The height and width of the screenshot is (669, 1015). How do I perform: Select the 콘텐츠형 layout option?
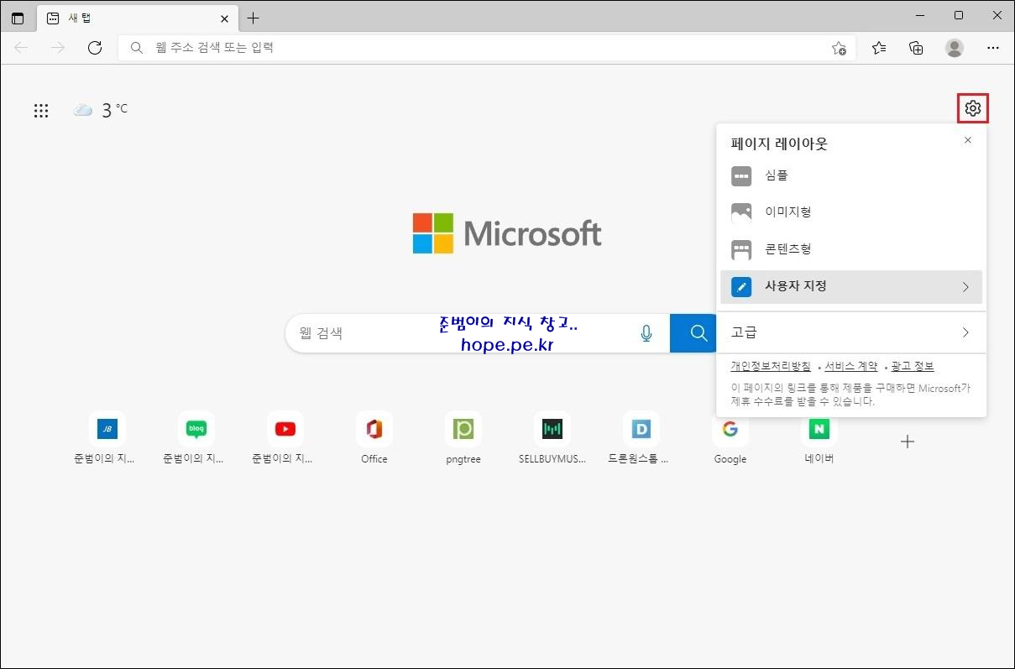(851, 249)
